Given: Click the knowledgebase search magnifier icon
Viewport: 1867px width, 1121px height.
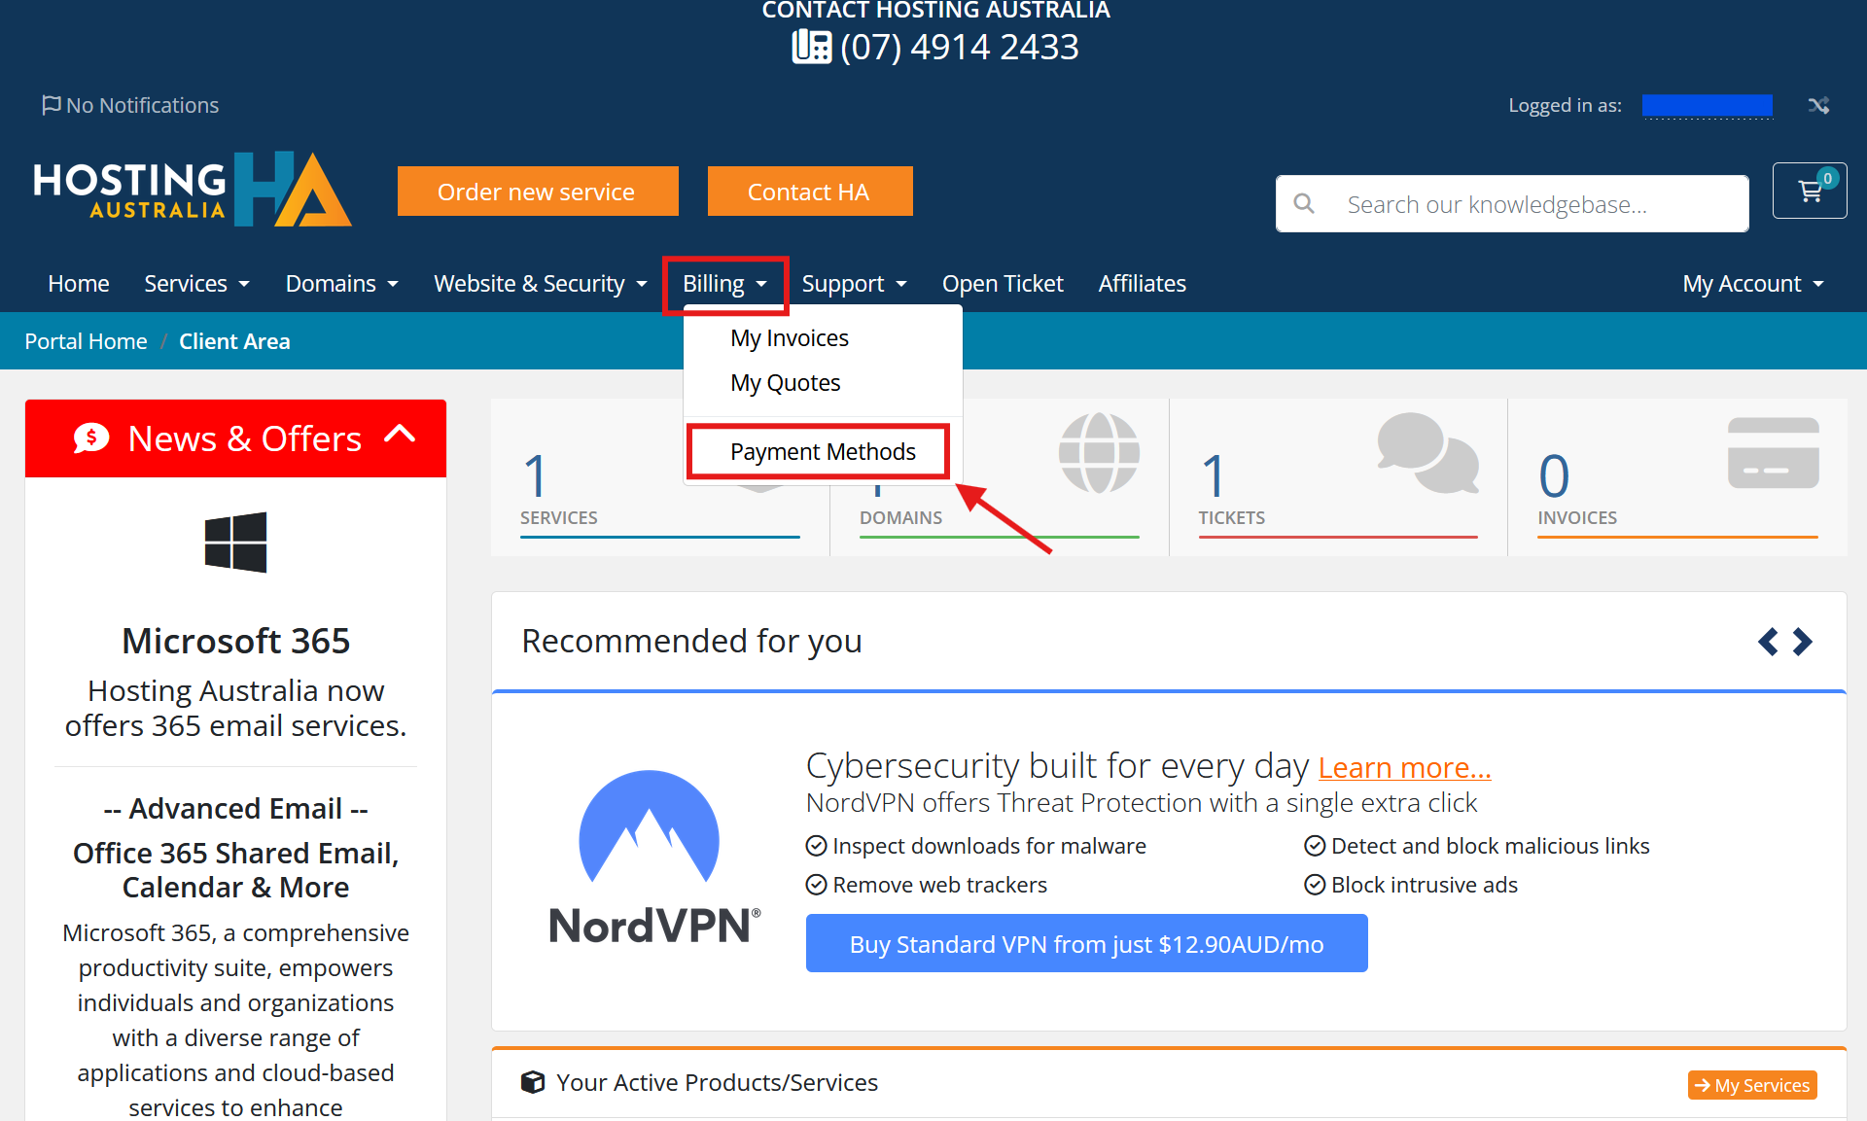Looking at the screenshot, I should pyautogui.click(x=1304, y=204).
